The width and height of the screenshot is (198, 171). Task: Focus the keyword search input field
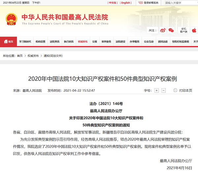coord(180,3)
